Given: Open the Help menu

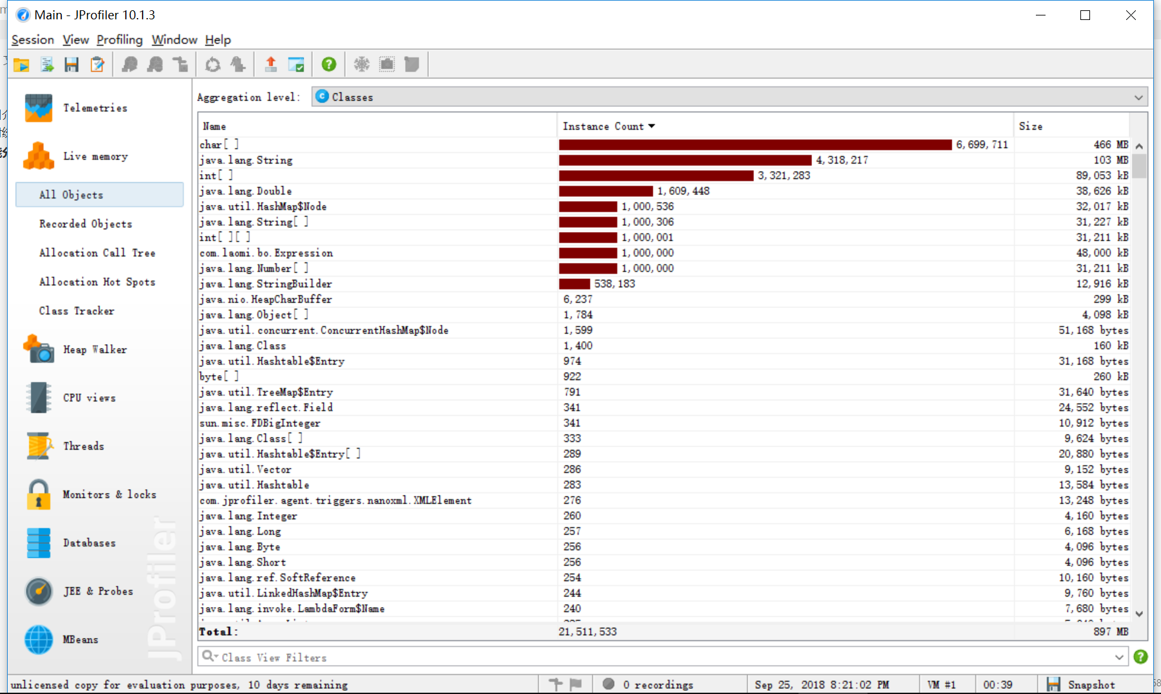Looking at the screenshot, I should (x=218, y=40).
